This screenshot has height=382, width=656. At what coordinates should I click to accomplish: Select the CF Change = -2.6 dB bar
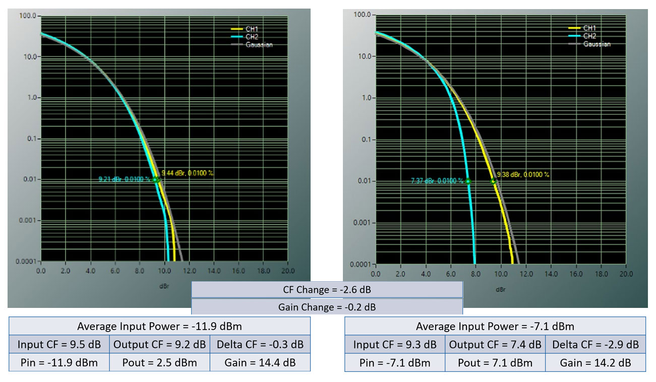coord(327,290)
